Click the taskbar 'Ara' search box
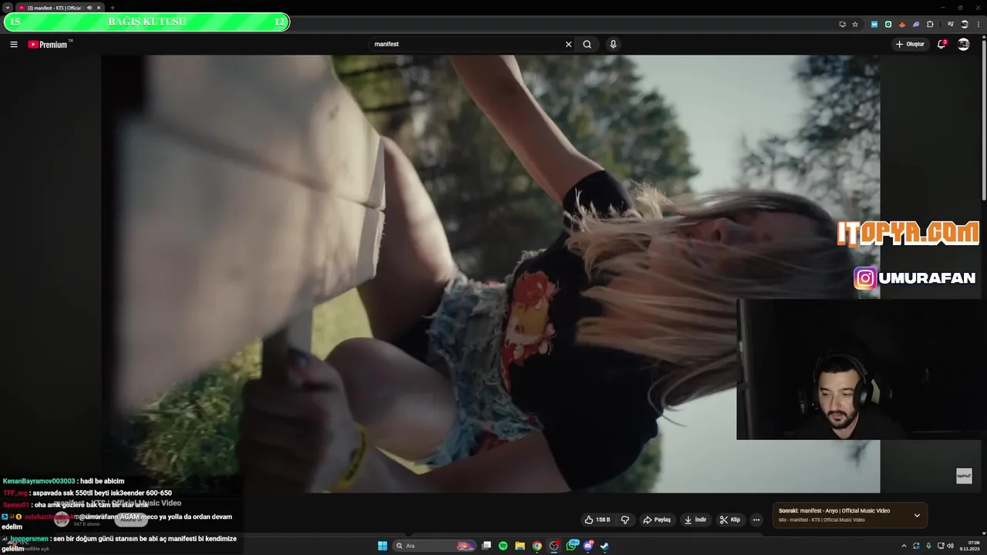Screen dimensions: 987x555 click(x=434, y=546)
